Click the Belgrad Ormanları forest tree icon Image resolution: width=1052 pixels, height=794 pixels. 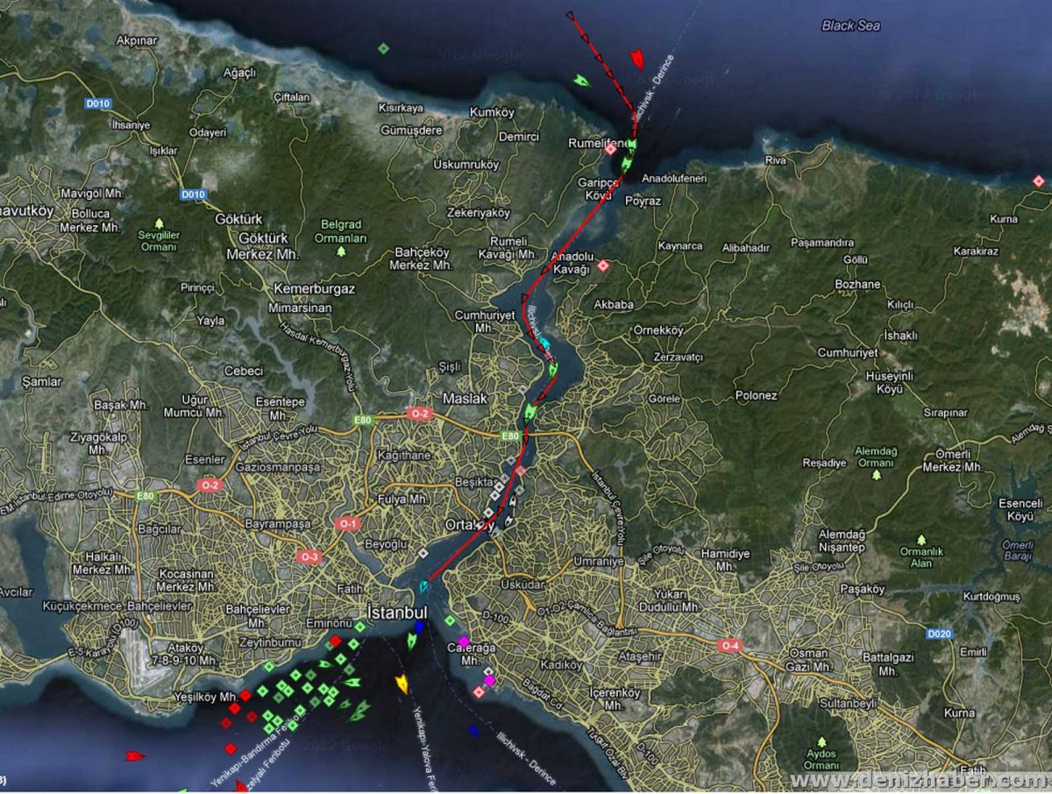point(341,252)
